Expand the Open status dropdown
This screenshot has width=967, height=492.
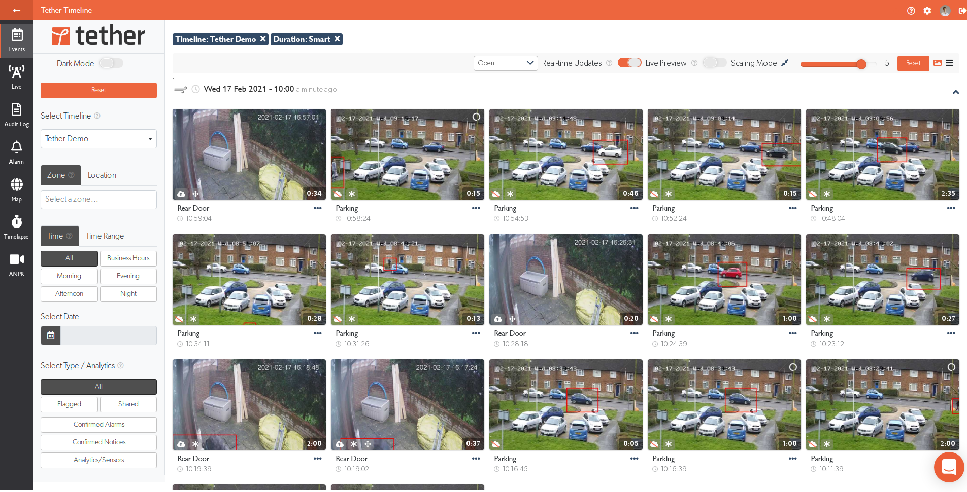point(505,63)
